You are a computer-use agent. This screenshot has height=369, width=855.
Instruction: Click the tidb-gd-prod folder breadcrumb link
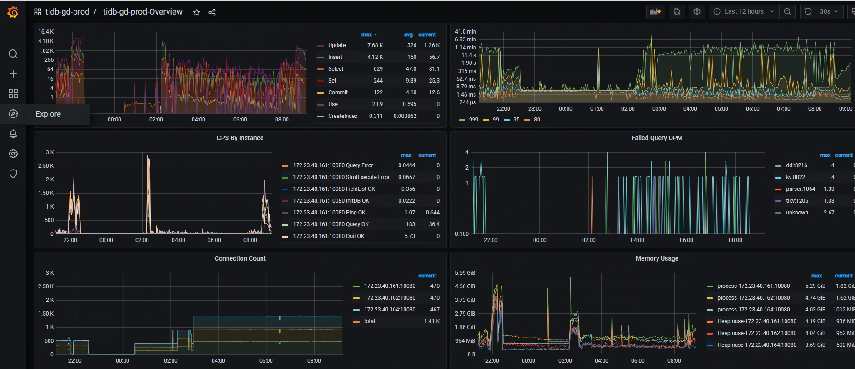pyautogui.click(x=67, y=12)
